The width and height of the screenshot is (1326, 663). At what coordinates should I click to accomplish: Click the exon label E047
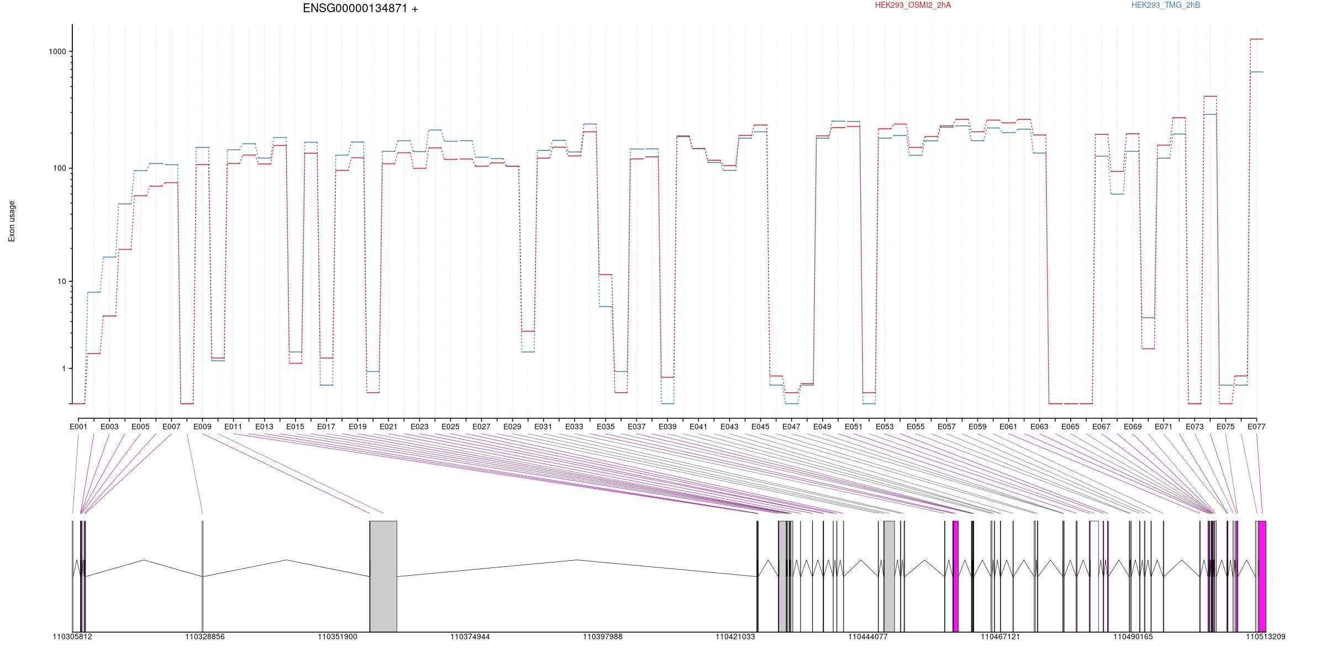click(791, 427)
